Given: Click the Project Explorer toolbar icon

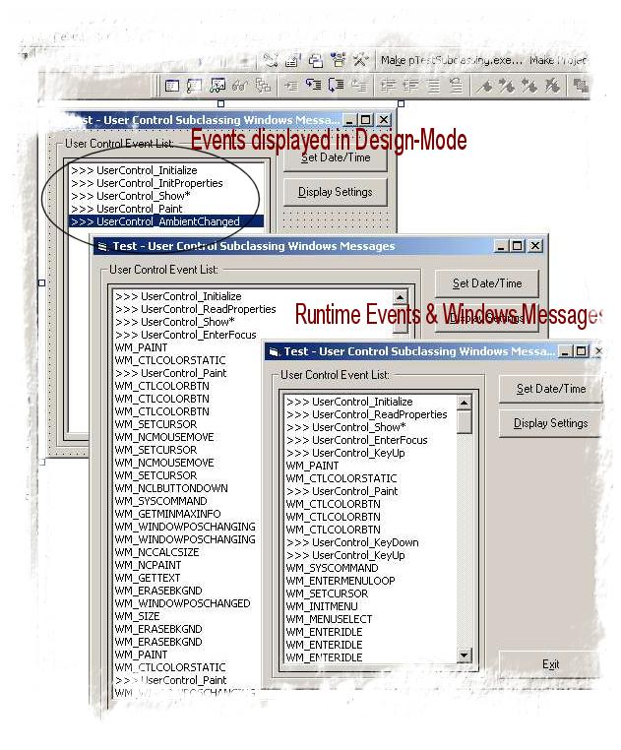Looking at the screenshot, I should pos(271,61).
